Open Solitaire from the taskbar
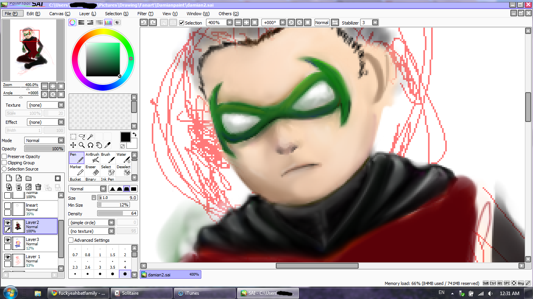This screenshot has width=533, height=299. [x=141, y=293]
